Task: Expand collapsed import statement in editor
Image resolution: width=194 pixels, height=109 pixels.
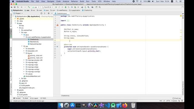Action: pos(68,21)
